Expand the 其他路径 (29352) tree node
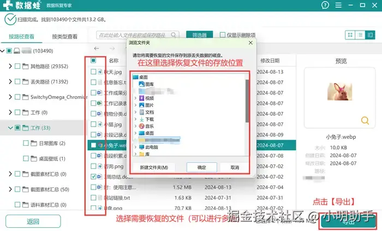 tap(10, 66)
